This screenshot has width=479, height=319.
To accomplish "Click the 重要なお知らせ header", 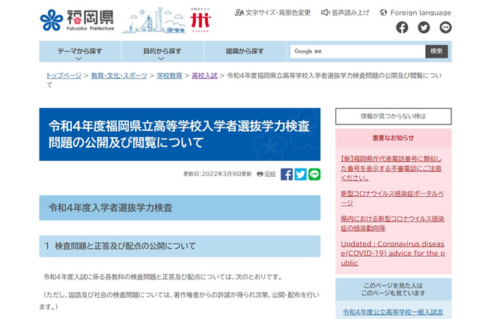I will click(394, 138).
